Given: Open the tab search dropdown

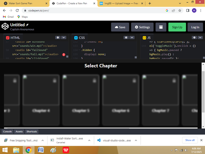Looking at the screenshot, I should [x=180, y=3].
